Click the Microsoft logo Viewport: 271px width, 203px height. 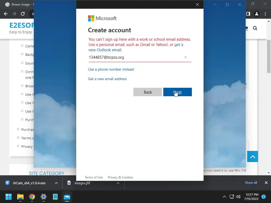102,18
